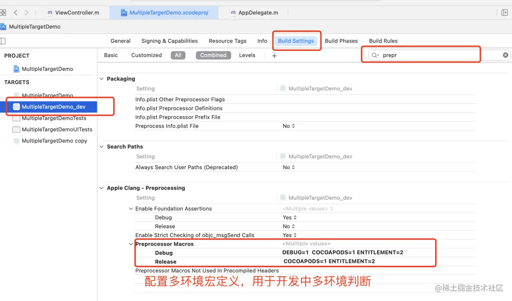The image size is (512, 301).
Task: Select the Combined view mode
Action: point(213,55)
